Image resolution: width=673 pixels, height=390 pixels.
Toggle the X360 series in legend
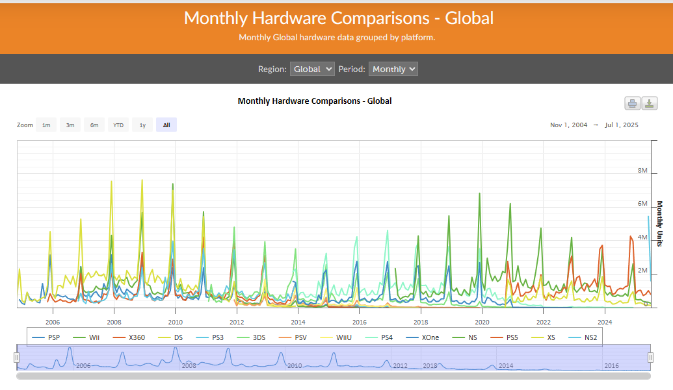coord(129,337)
